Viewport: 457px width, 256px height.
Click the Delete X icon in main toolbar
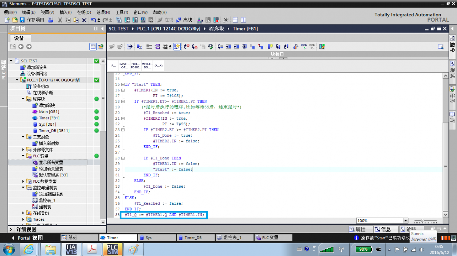[84, 20]
